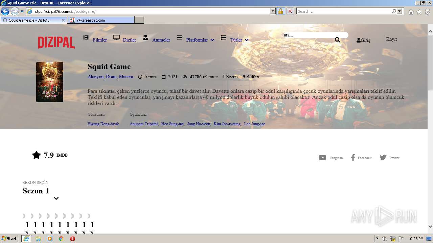Viewport: 433px width, 243px height.
Task: Click the hamburger icon beside Platformlar
Action: point(180,37)
